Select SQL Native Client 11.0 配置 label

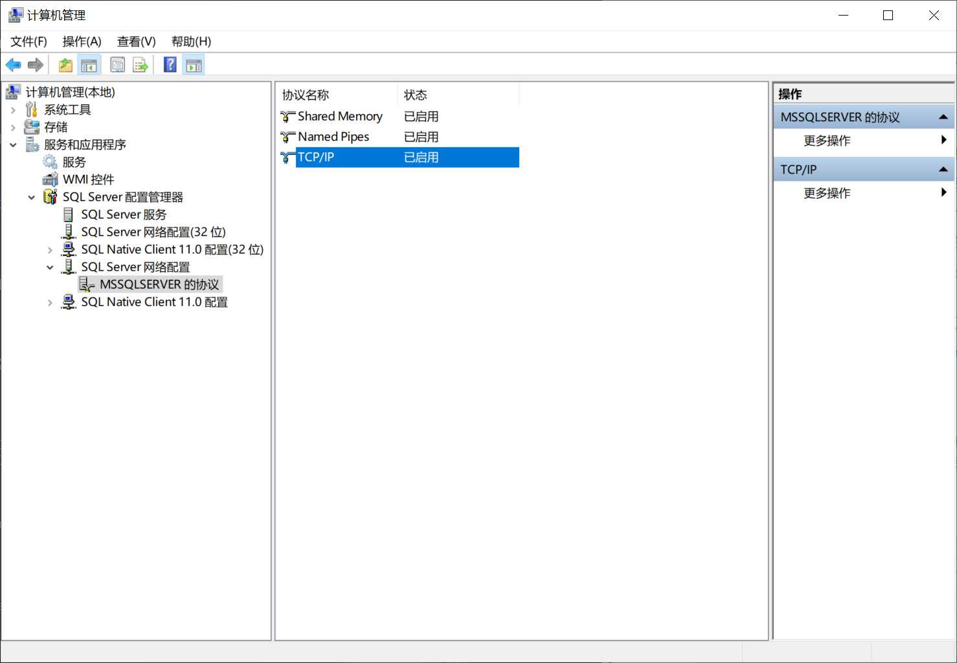coord(154,302)
